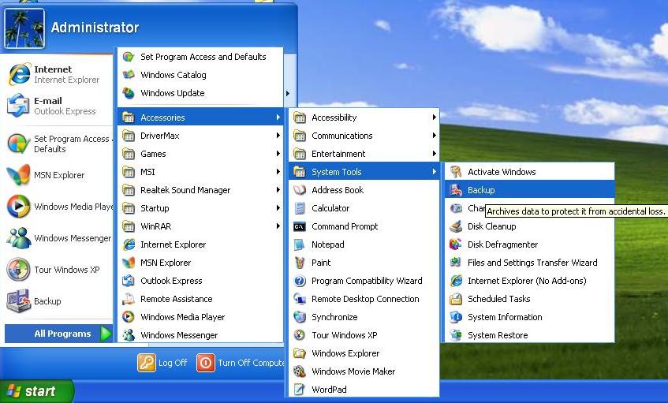Select the Accessories menu entry

(200, 118)
